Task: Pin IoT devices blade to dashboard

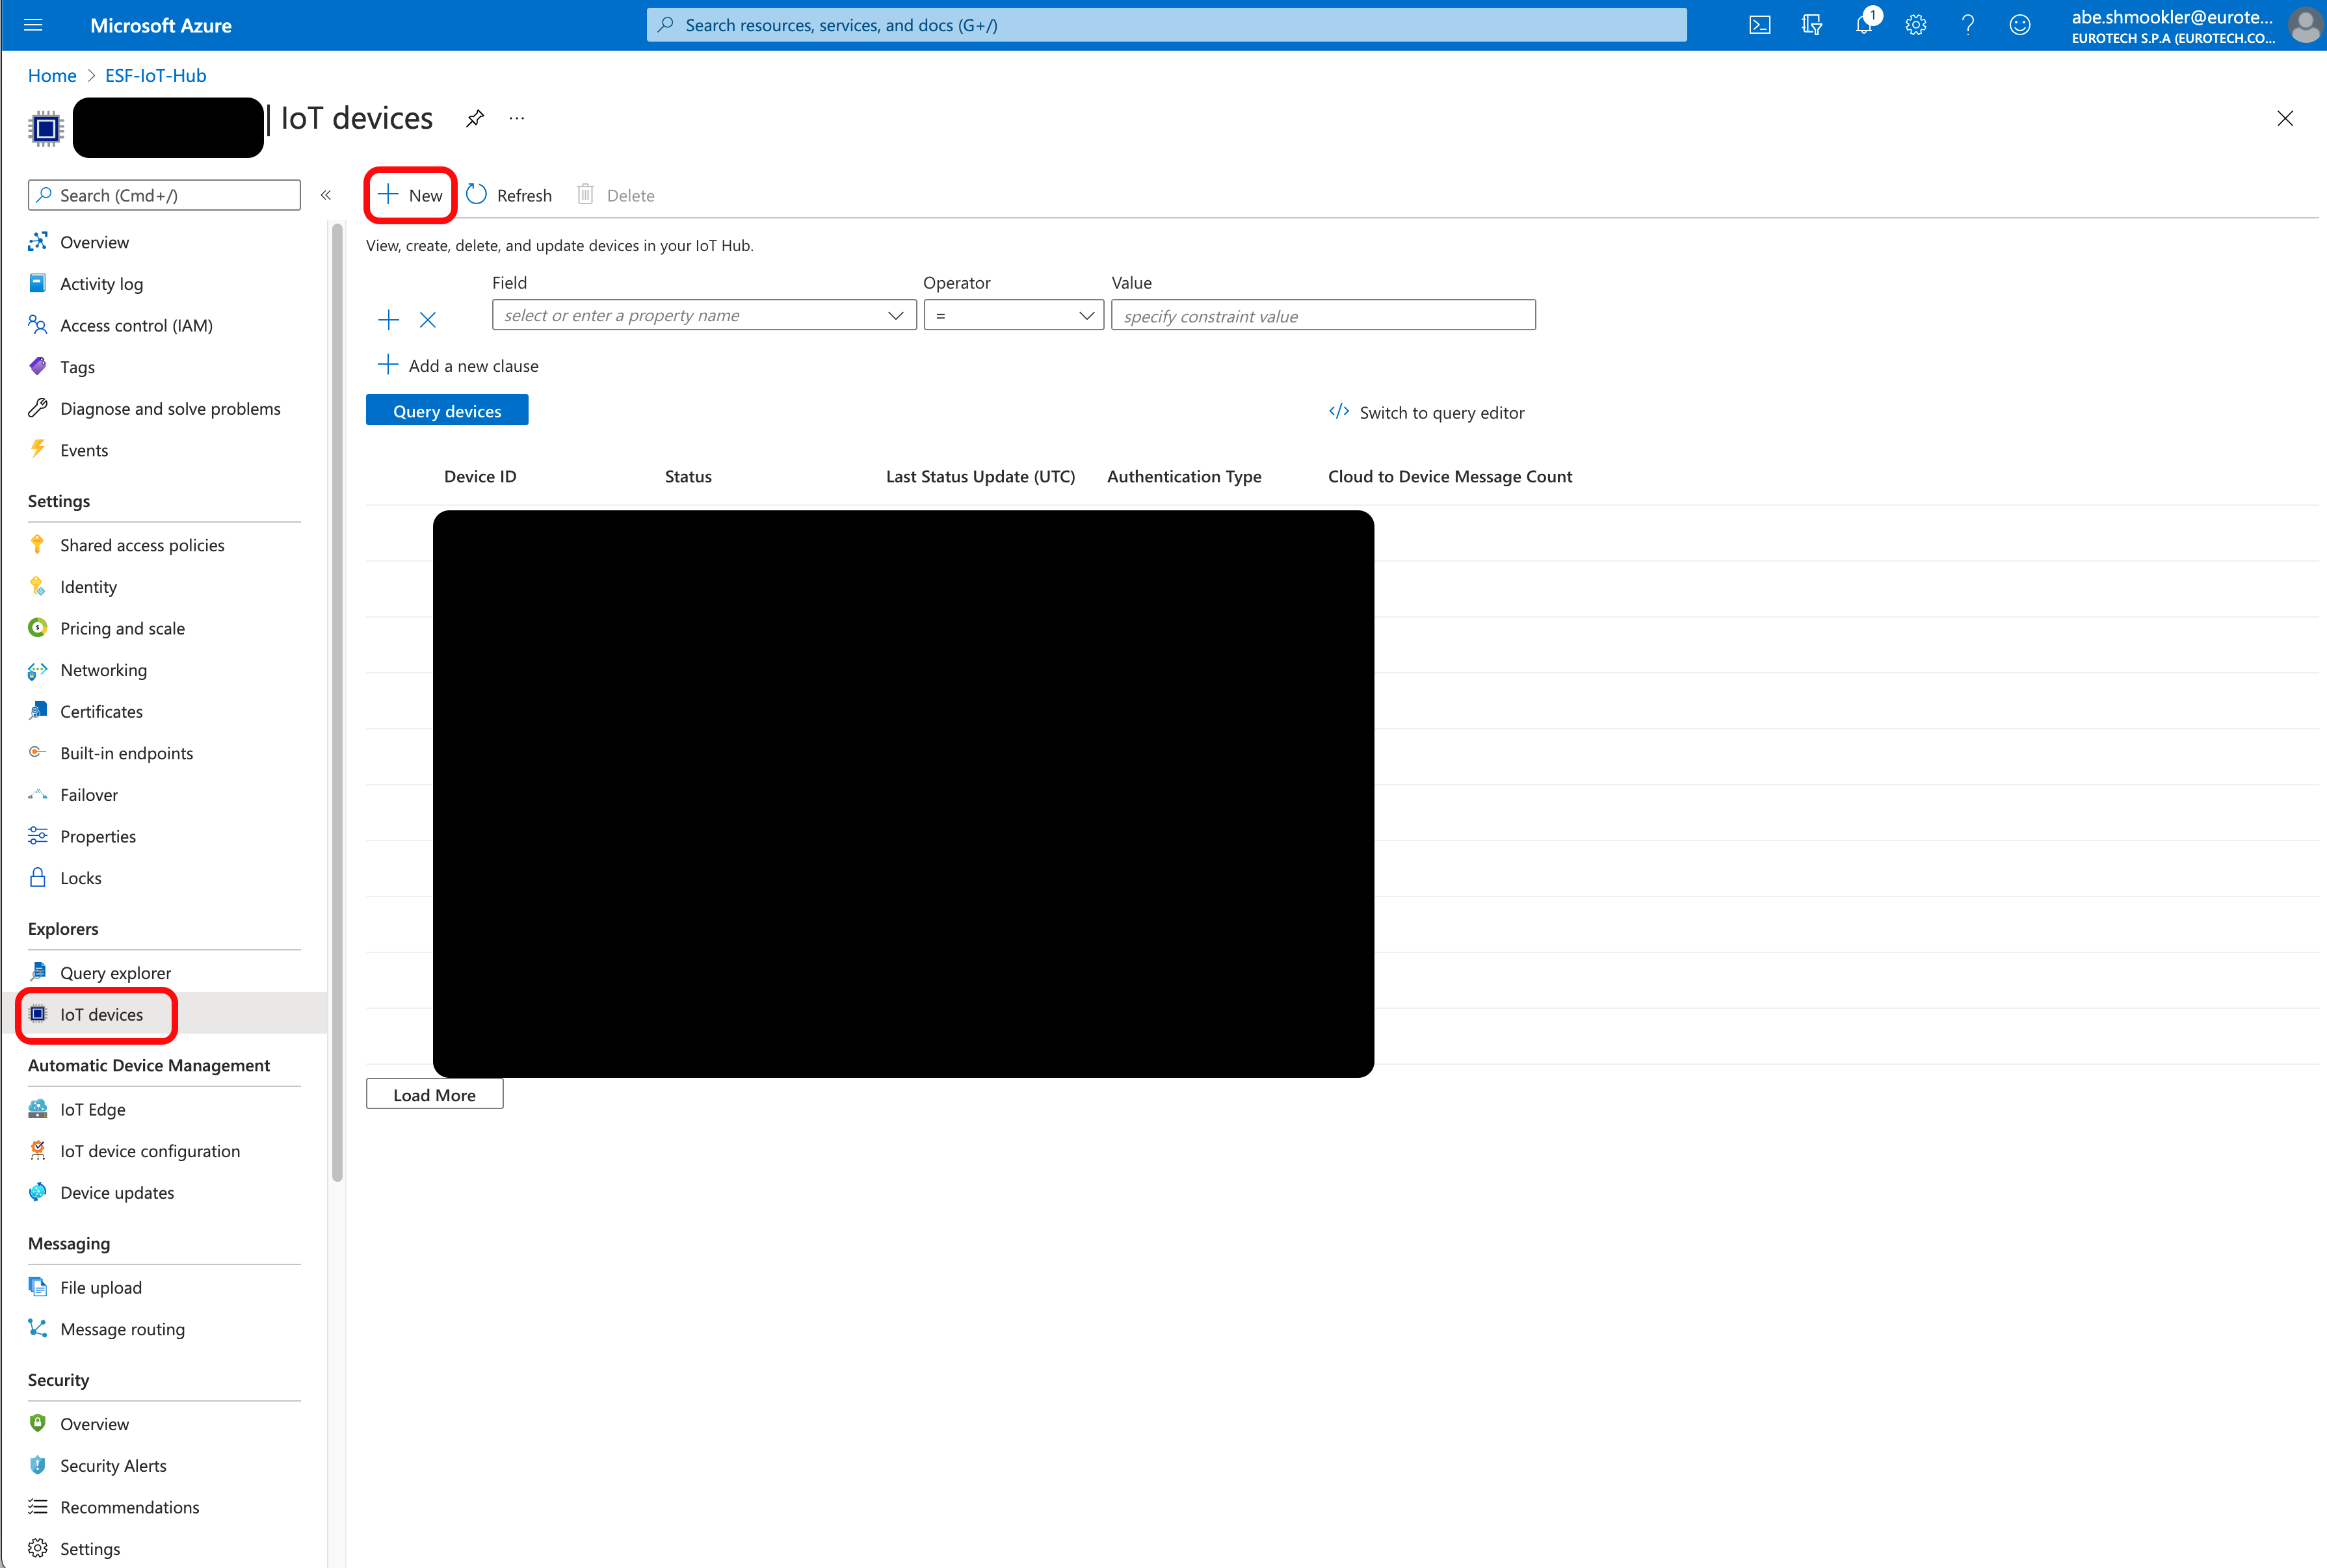Action: click(475, 118)
